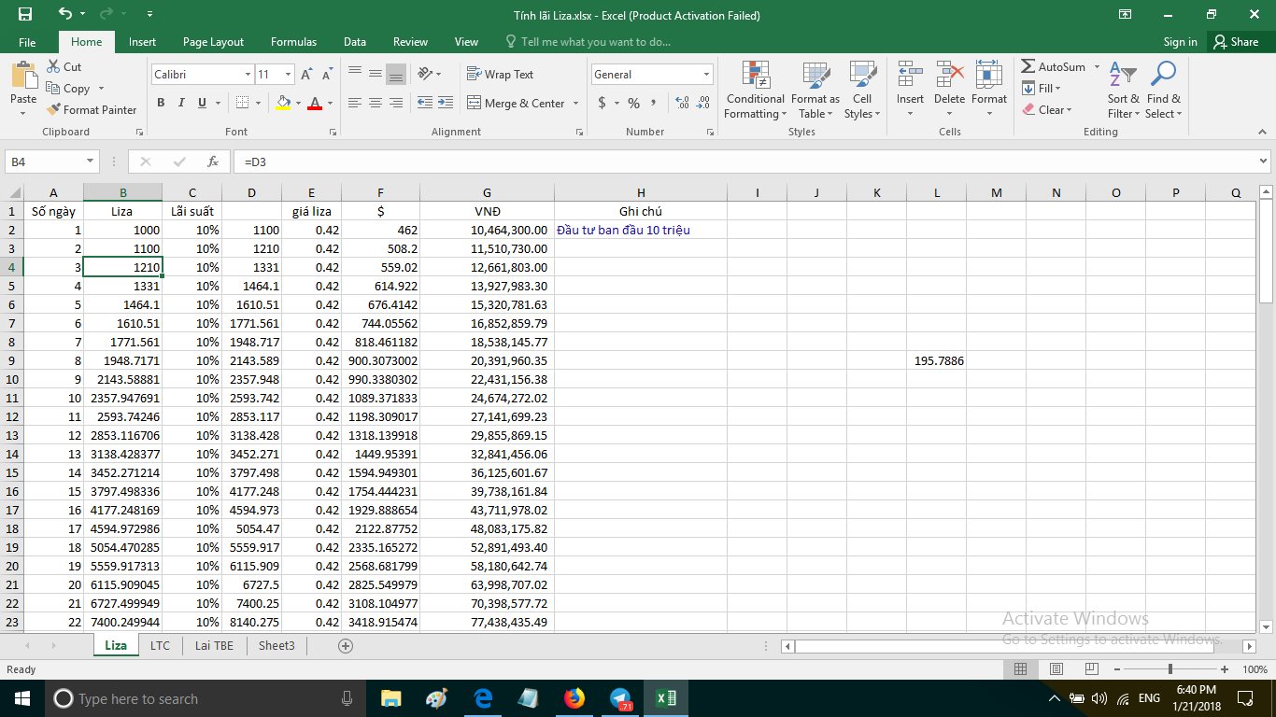This screenshot has height=717, width=1276.
Task: Click the zoom slider in status bar
Action: 1170,669
